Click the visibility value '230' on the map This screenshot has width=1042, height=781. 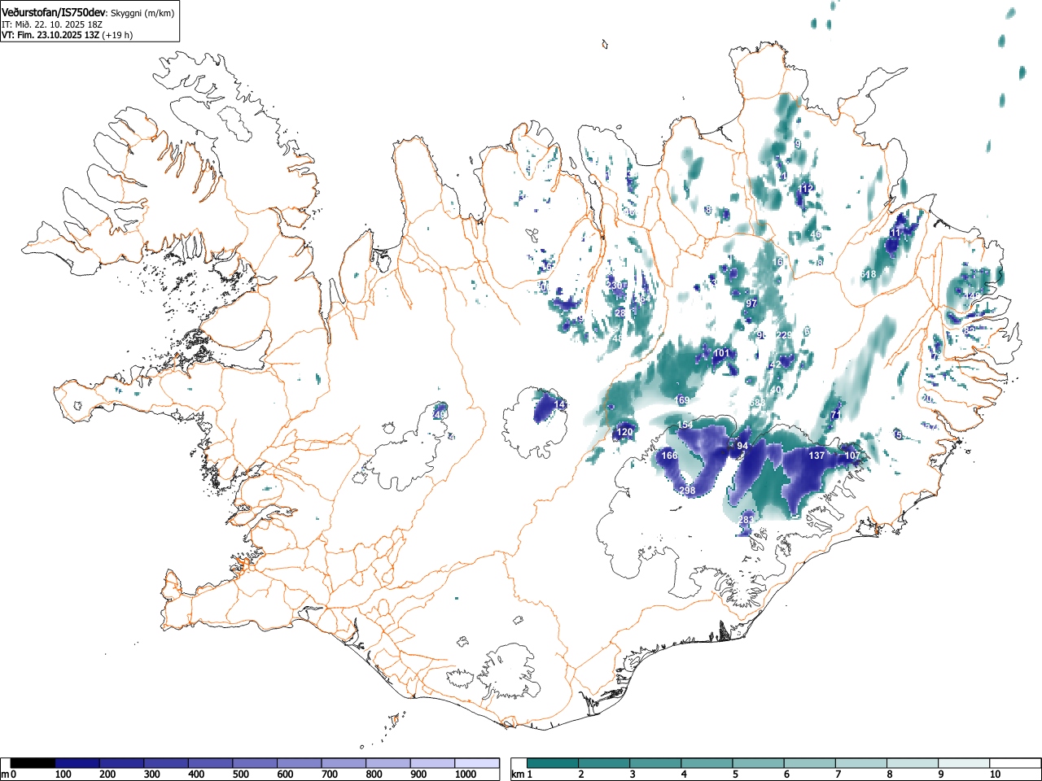pyautogui.click(x=615, y=286)
